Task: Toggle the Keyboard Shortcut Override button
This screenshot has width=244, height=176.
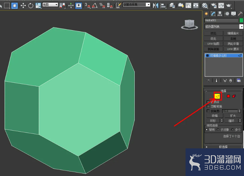Action: pyautogui.click(x=78, y=6)
